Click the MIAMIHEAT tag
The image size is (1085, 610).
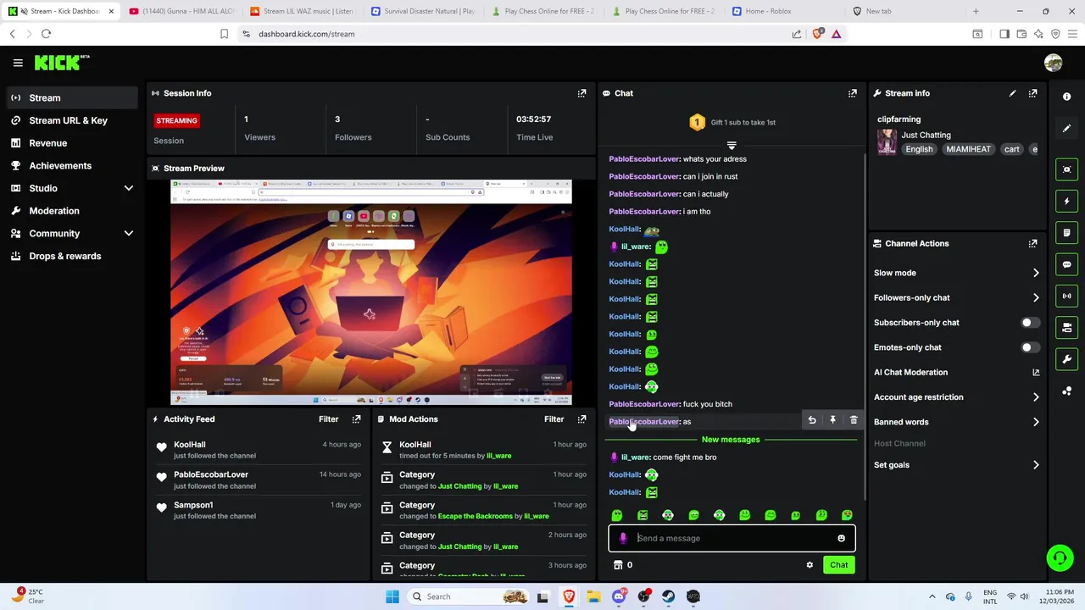pos(968,149)
